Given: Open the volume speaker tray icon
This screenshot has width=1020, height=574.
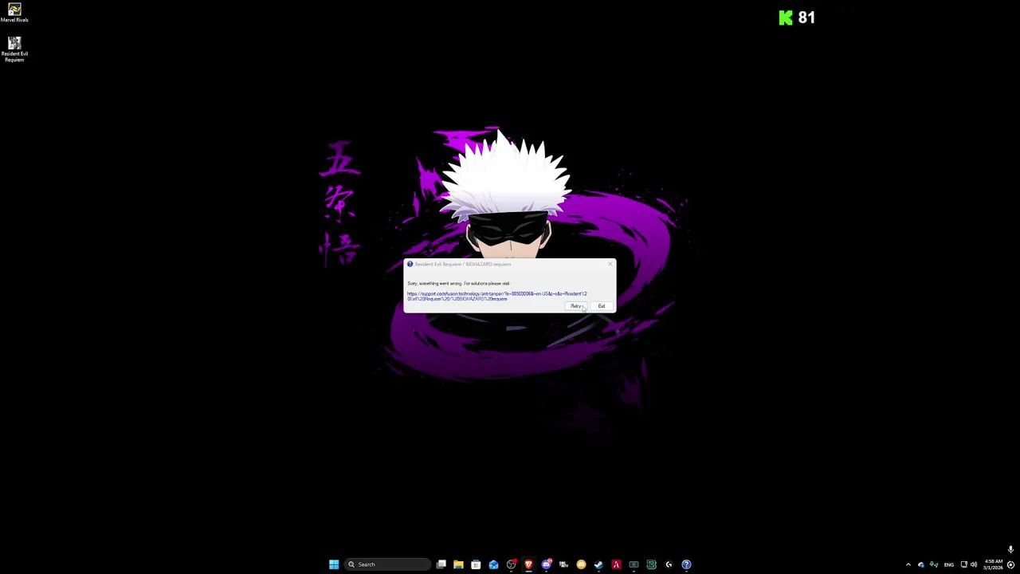Looking at the screenshot, I should 974,564.
